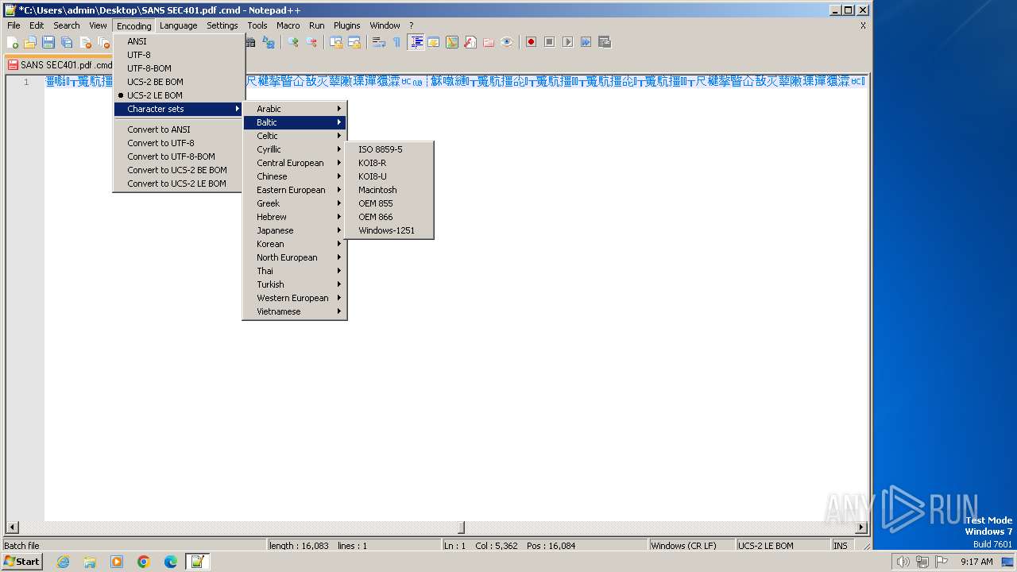Select UTF-8-BOM encoding option
Image resolution: width=1017 pixels, height=572 pixels.
point(179,68)
